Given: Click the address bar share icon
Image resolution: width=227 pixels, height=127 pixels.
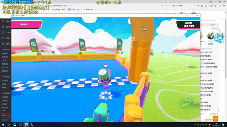Looking at the screenshot, I should 166,6.
